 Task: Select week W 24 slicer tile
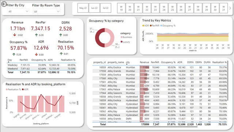[x=164, y=8]
